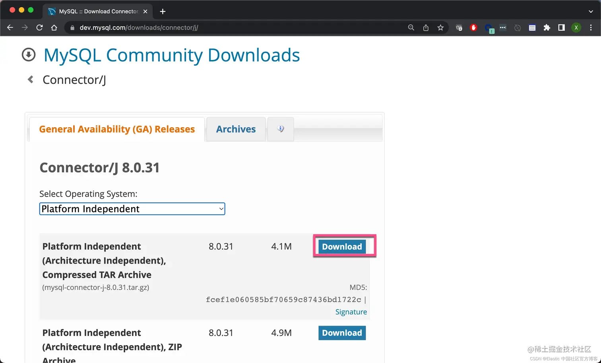
Task: Open the blue circle extension with badge
Action: tap(489, 28)
